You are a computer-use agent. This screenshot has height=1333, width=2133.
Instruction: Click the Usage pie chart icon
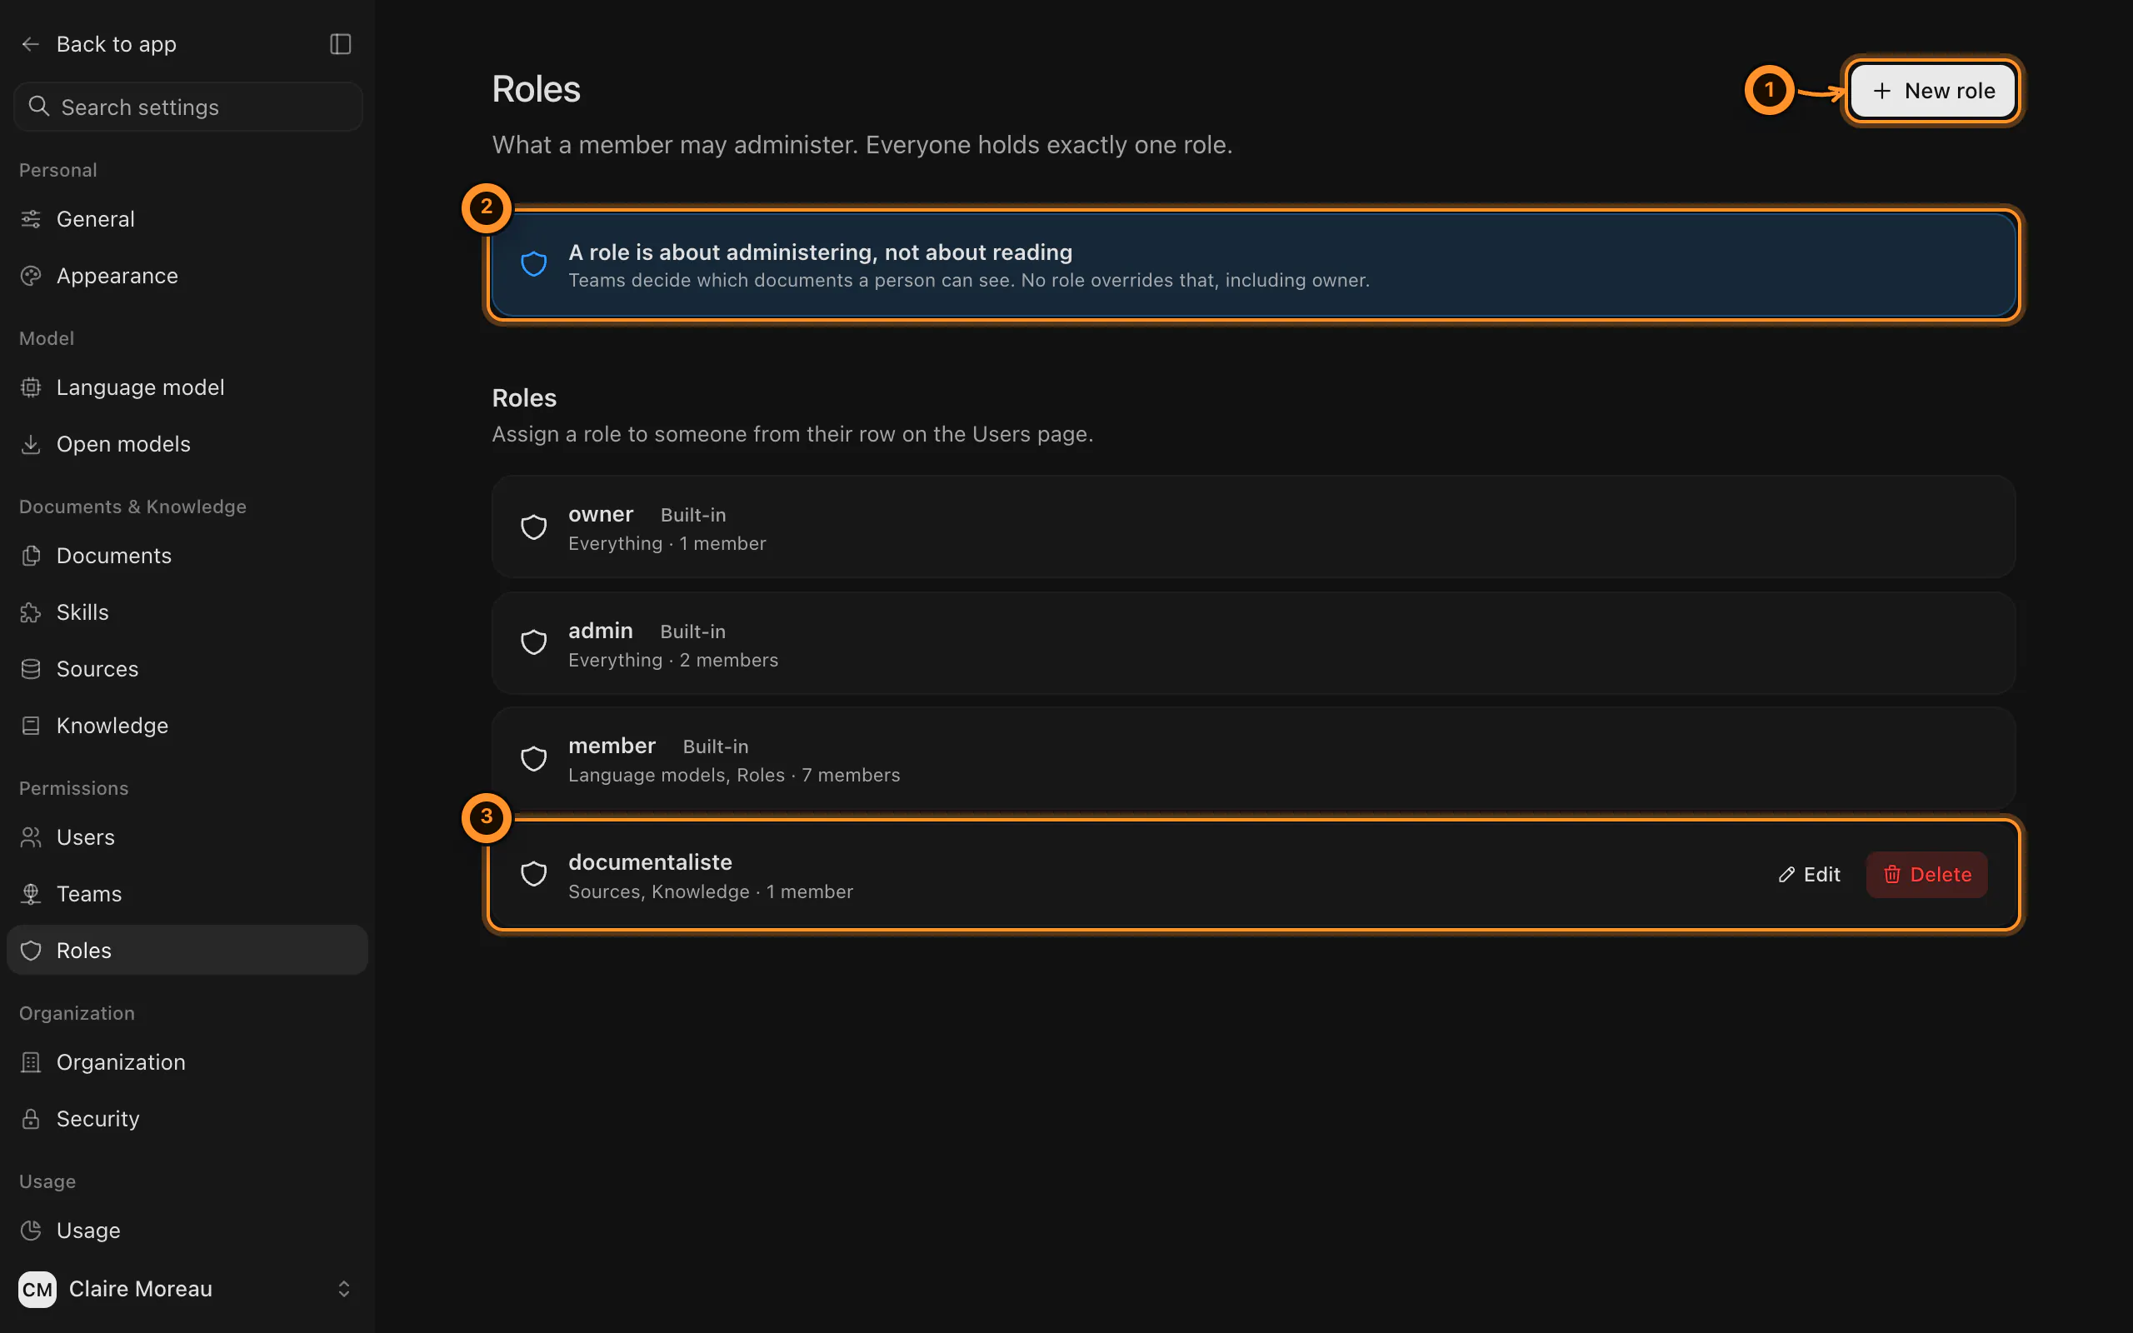click(31, 1231)
